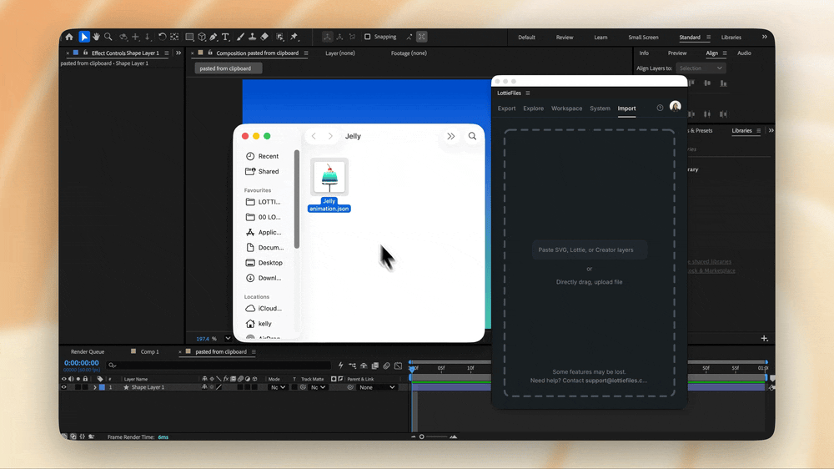Open LottieFiles panel hamburger menu
The height and width of the screenshot is (469, 834).
(x=528, y=93)
